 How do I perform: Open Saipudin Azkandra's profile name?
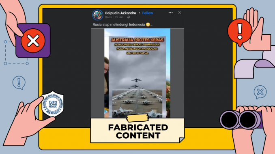[x=120, y=13]
